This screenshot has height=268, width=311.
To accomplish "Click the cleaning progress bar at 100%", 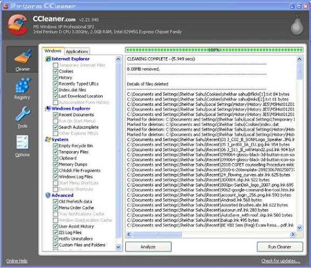I will (214, 50).
